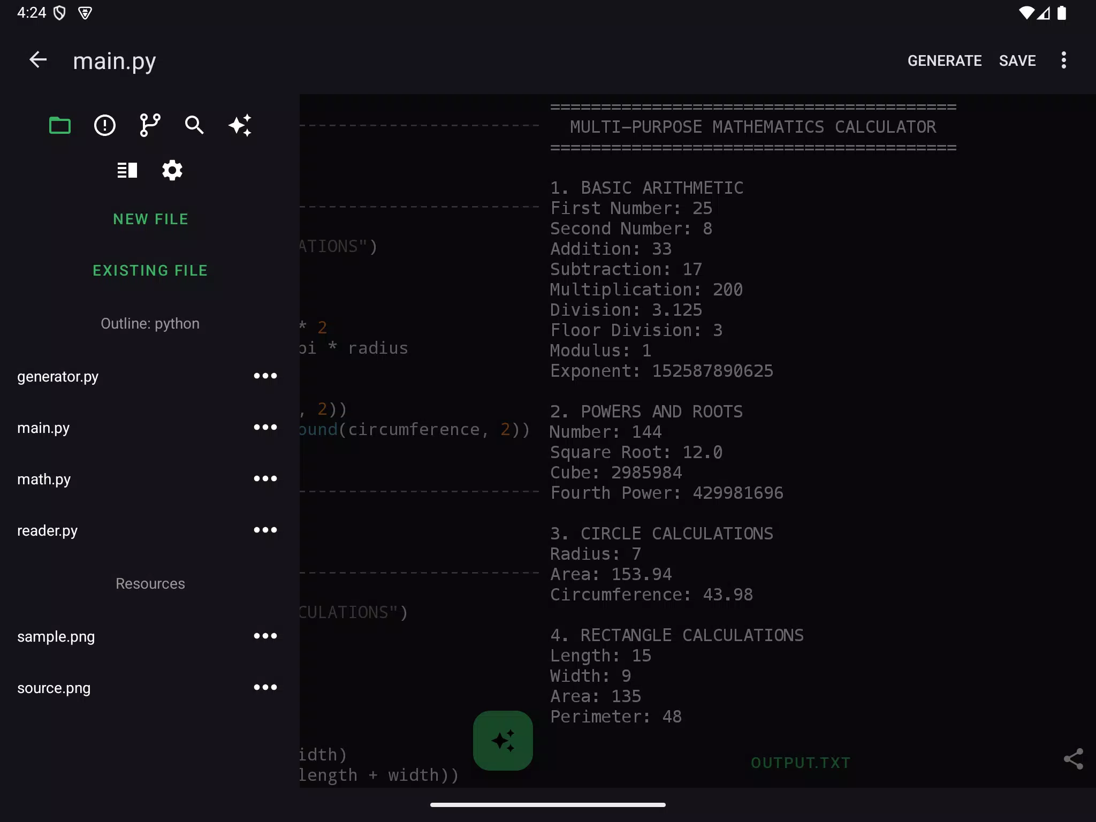Click the '1. BASIC ARITHMETIC' output line

[646, 188]
